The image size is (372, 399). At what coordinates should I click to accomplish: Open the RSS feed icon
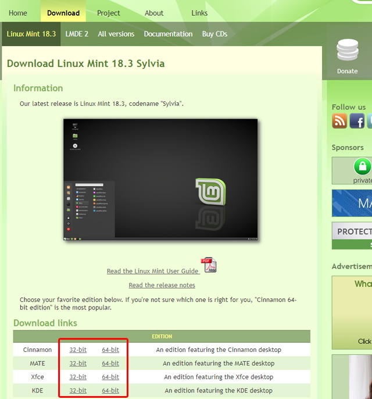pyautogui.click(x=339, y=121)
